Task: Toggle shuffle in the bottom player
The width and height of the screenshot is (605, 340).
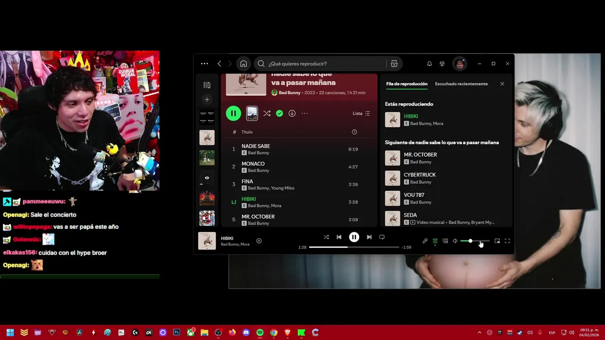Action: click(326, 237)
